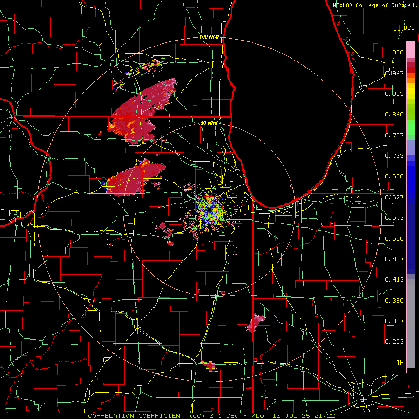Click the [CC] units label

click(x=397, y=32)
